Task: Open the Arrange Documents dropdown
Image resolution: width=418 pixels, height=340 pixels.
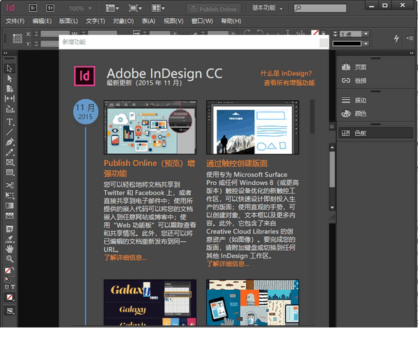Action: (x=158, y=8)
